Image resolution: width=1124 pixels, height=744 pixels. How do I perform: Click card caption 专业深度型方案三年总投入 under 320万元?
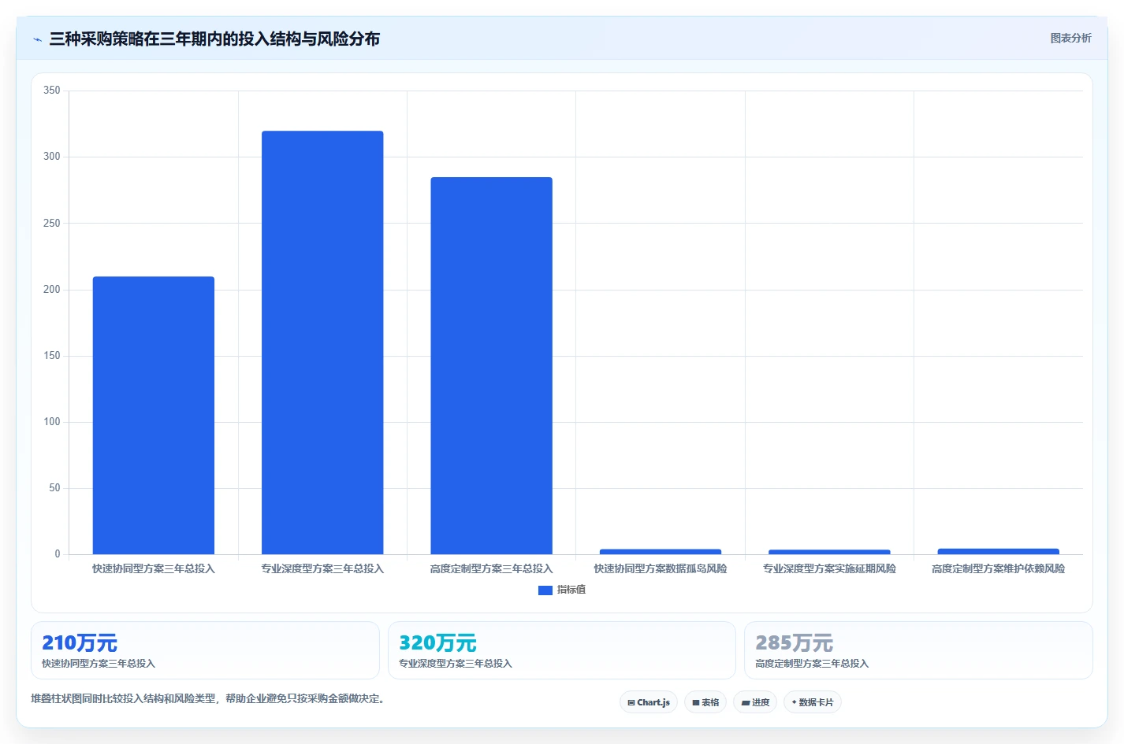tap(456, 664)
